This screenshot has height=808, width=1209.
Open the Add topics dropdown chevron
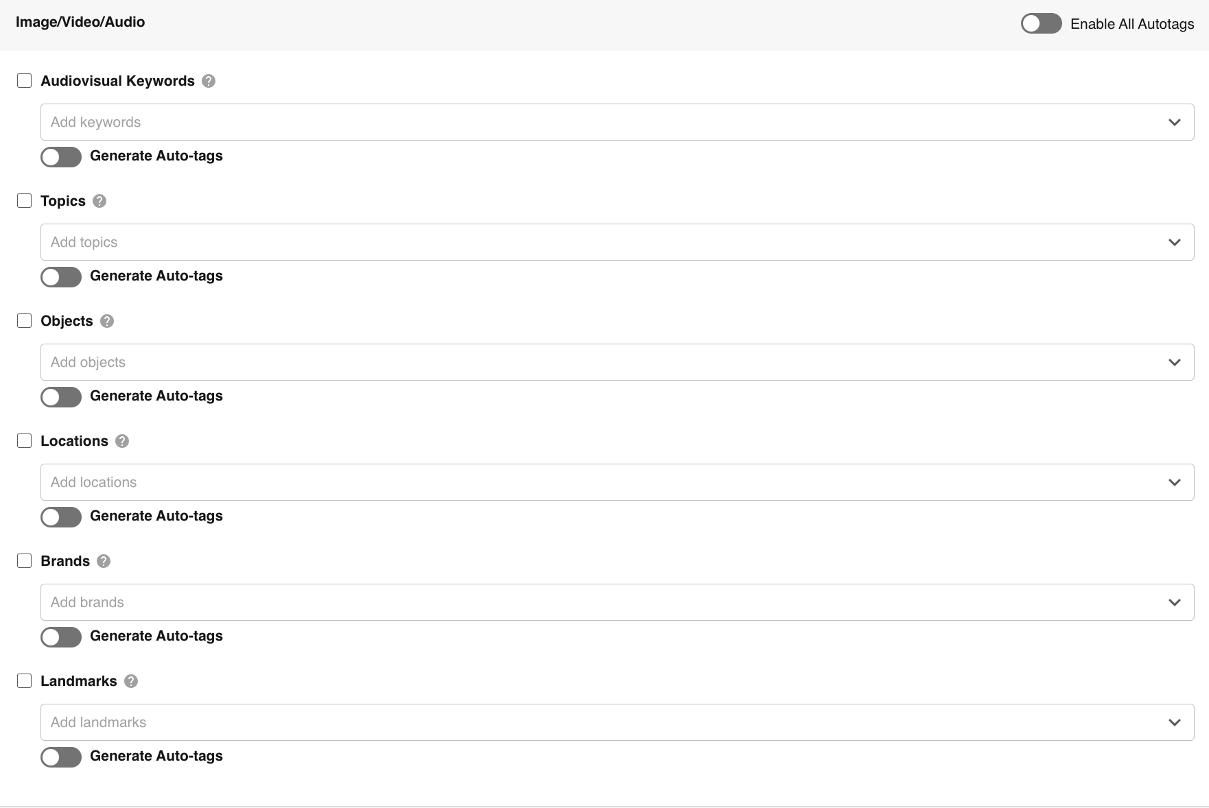point(1175,242)
